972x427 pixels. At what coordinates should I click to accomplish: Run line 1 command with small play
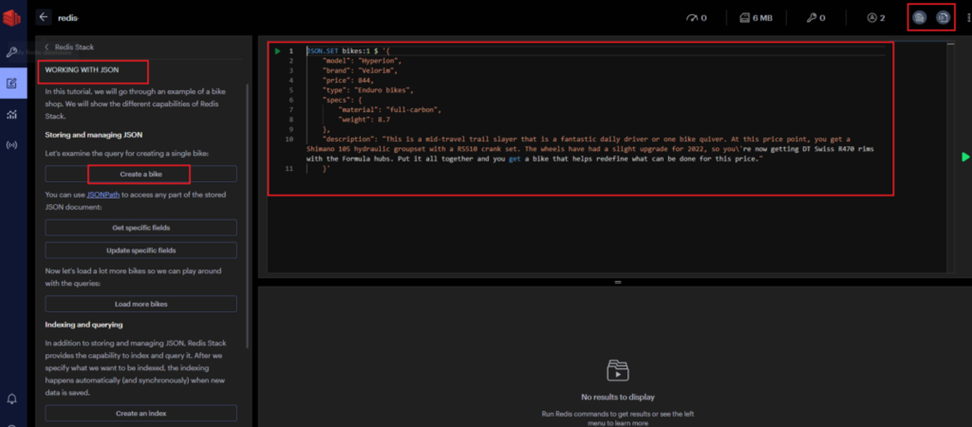tap(278, 51)
